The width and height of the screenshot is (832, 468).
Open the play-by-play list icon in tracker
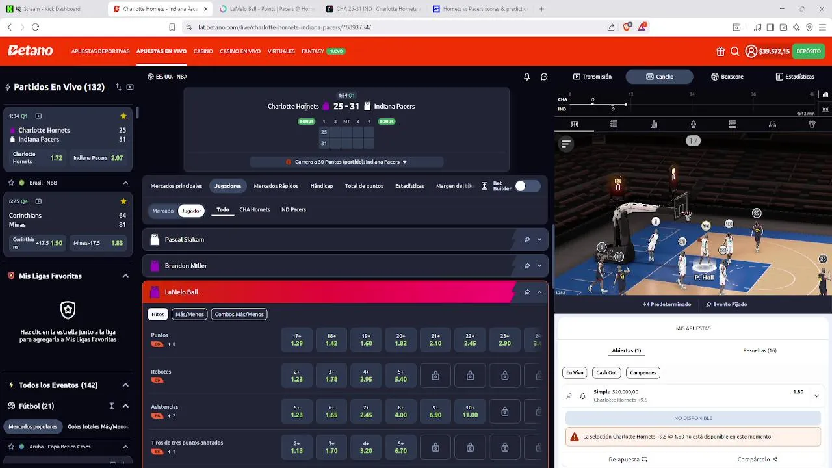(614, 124)
